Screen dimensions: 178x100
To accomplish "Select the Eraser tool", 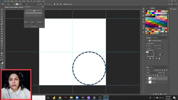I will [x=2, y=34].
